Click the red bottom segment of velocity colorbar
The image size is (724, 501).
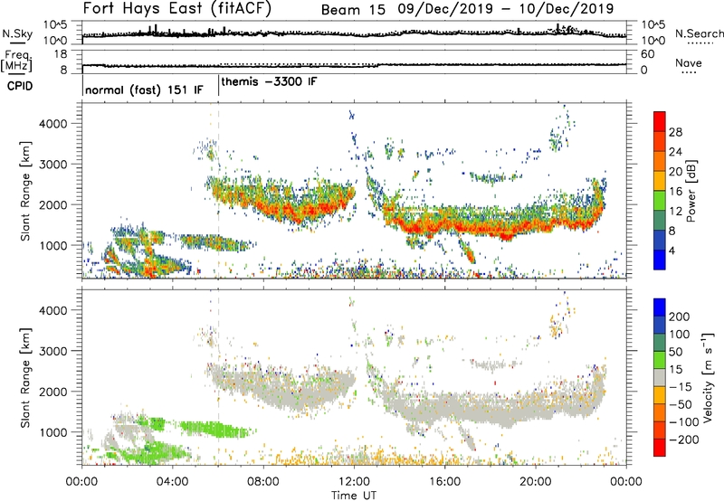(660, 448)
